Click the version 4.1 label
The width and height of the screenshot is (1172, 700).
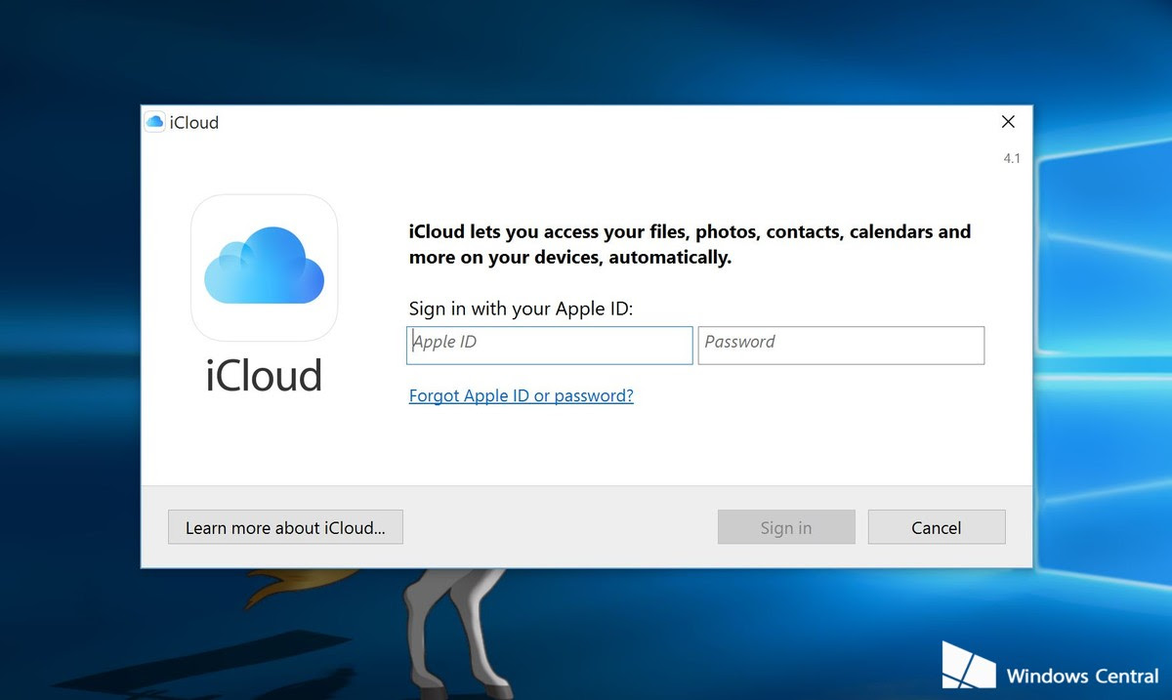[1011, 157]
